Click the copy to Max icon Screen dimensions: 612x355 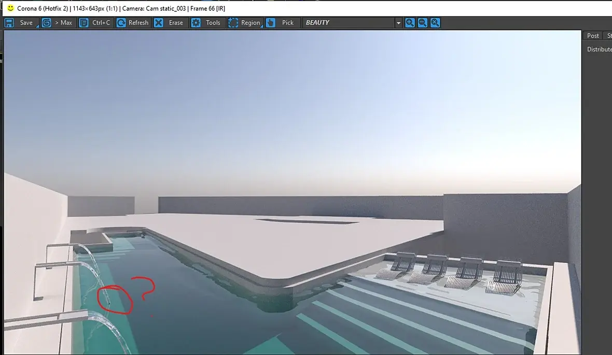point(47,23)
